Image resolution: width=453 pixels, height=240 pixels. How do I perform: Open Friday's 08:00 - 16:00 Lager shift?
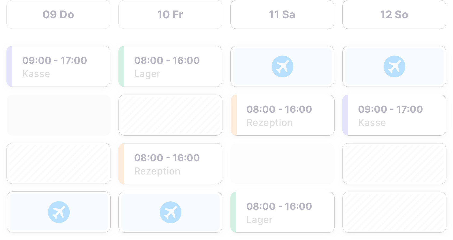coord(170,66)
